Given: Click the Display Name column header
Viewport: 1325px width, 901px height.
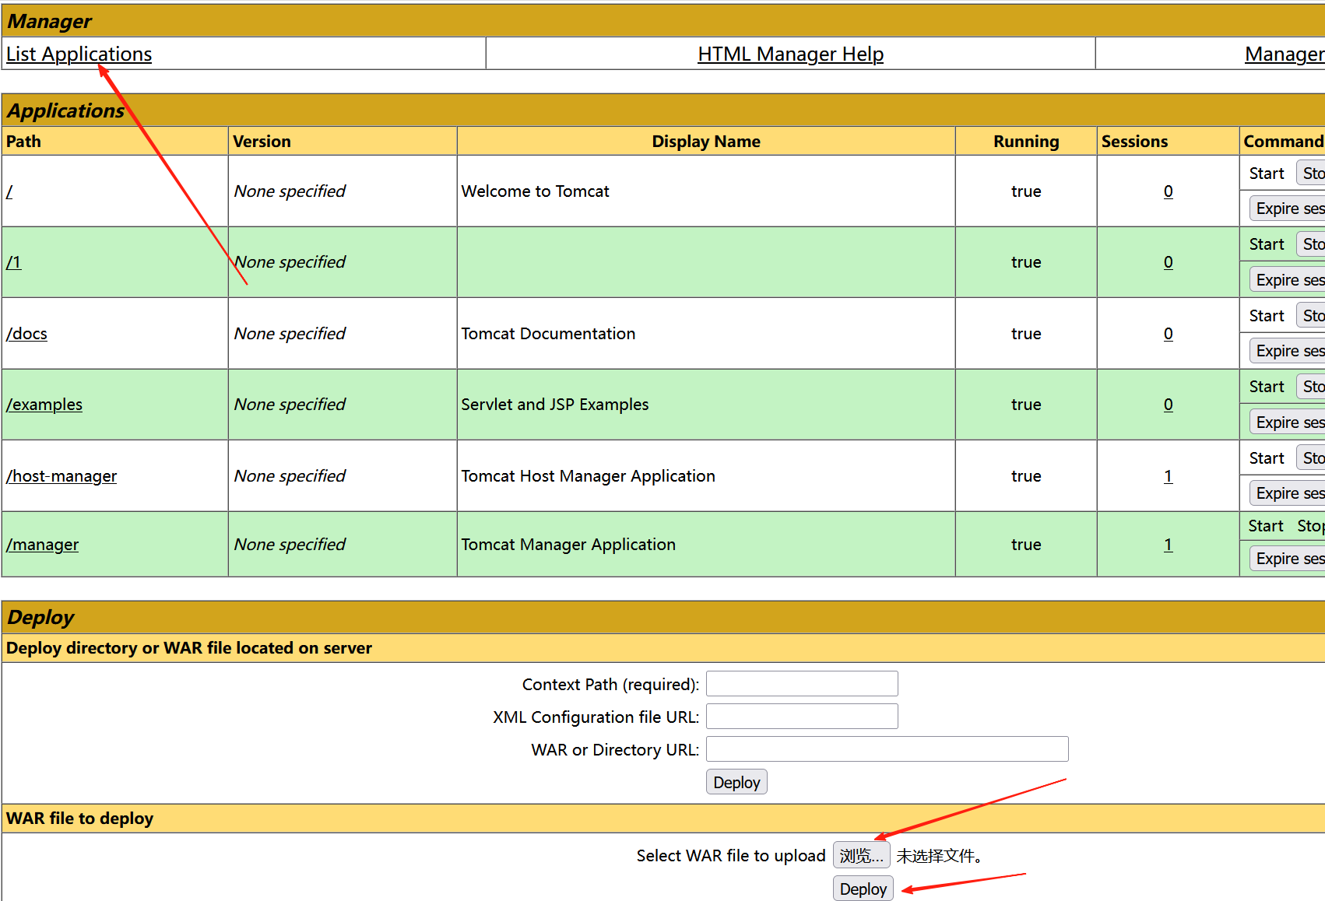Looking at the screenshot, I should [x=706, y=142].
